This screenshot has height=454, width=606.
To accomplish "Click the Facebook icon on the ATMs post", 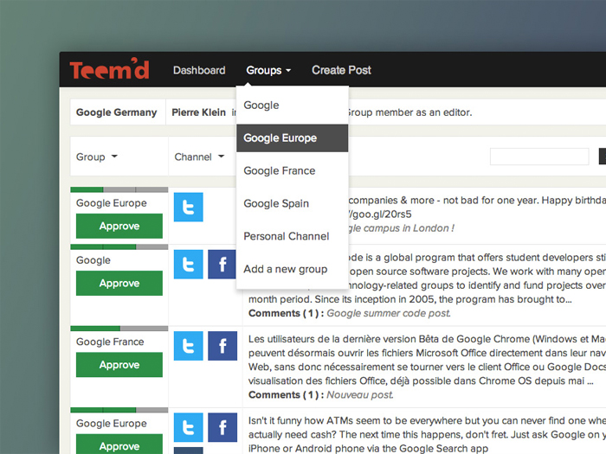I will 222,427.
